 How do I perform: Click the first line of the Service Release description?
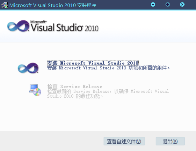108,91
